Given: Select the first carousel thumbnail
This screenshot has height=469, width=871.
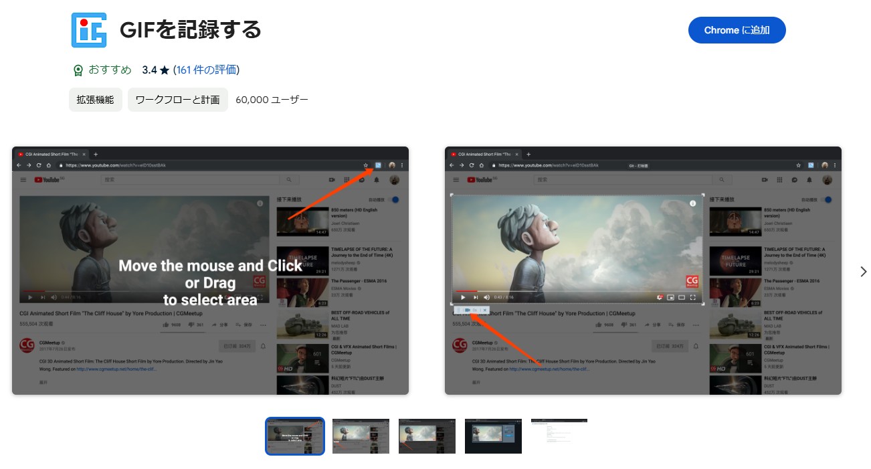Looking at the screenshot, I should (295, 436).
